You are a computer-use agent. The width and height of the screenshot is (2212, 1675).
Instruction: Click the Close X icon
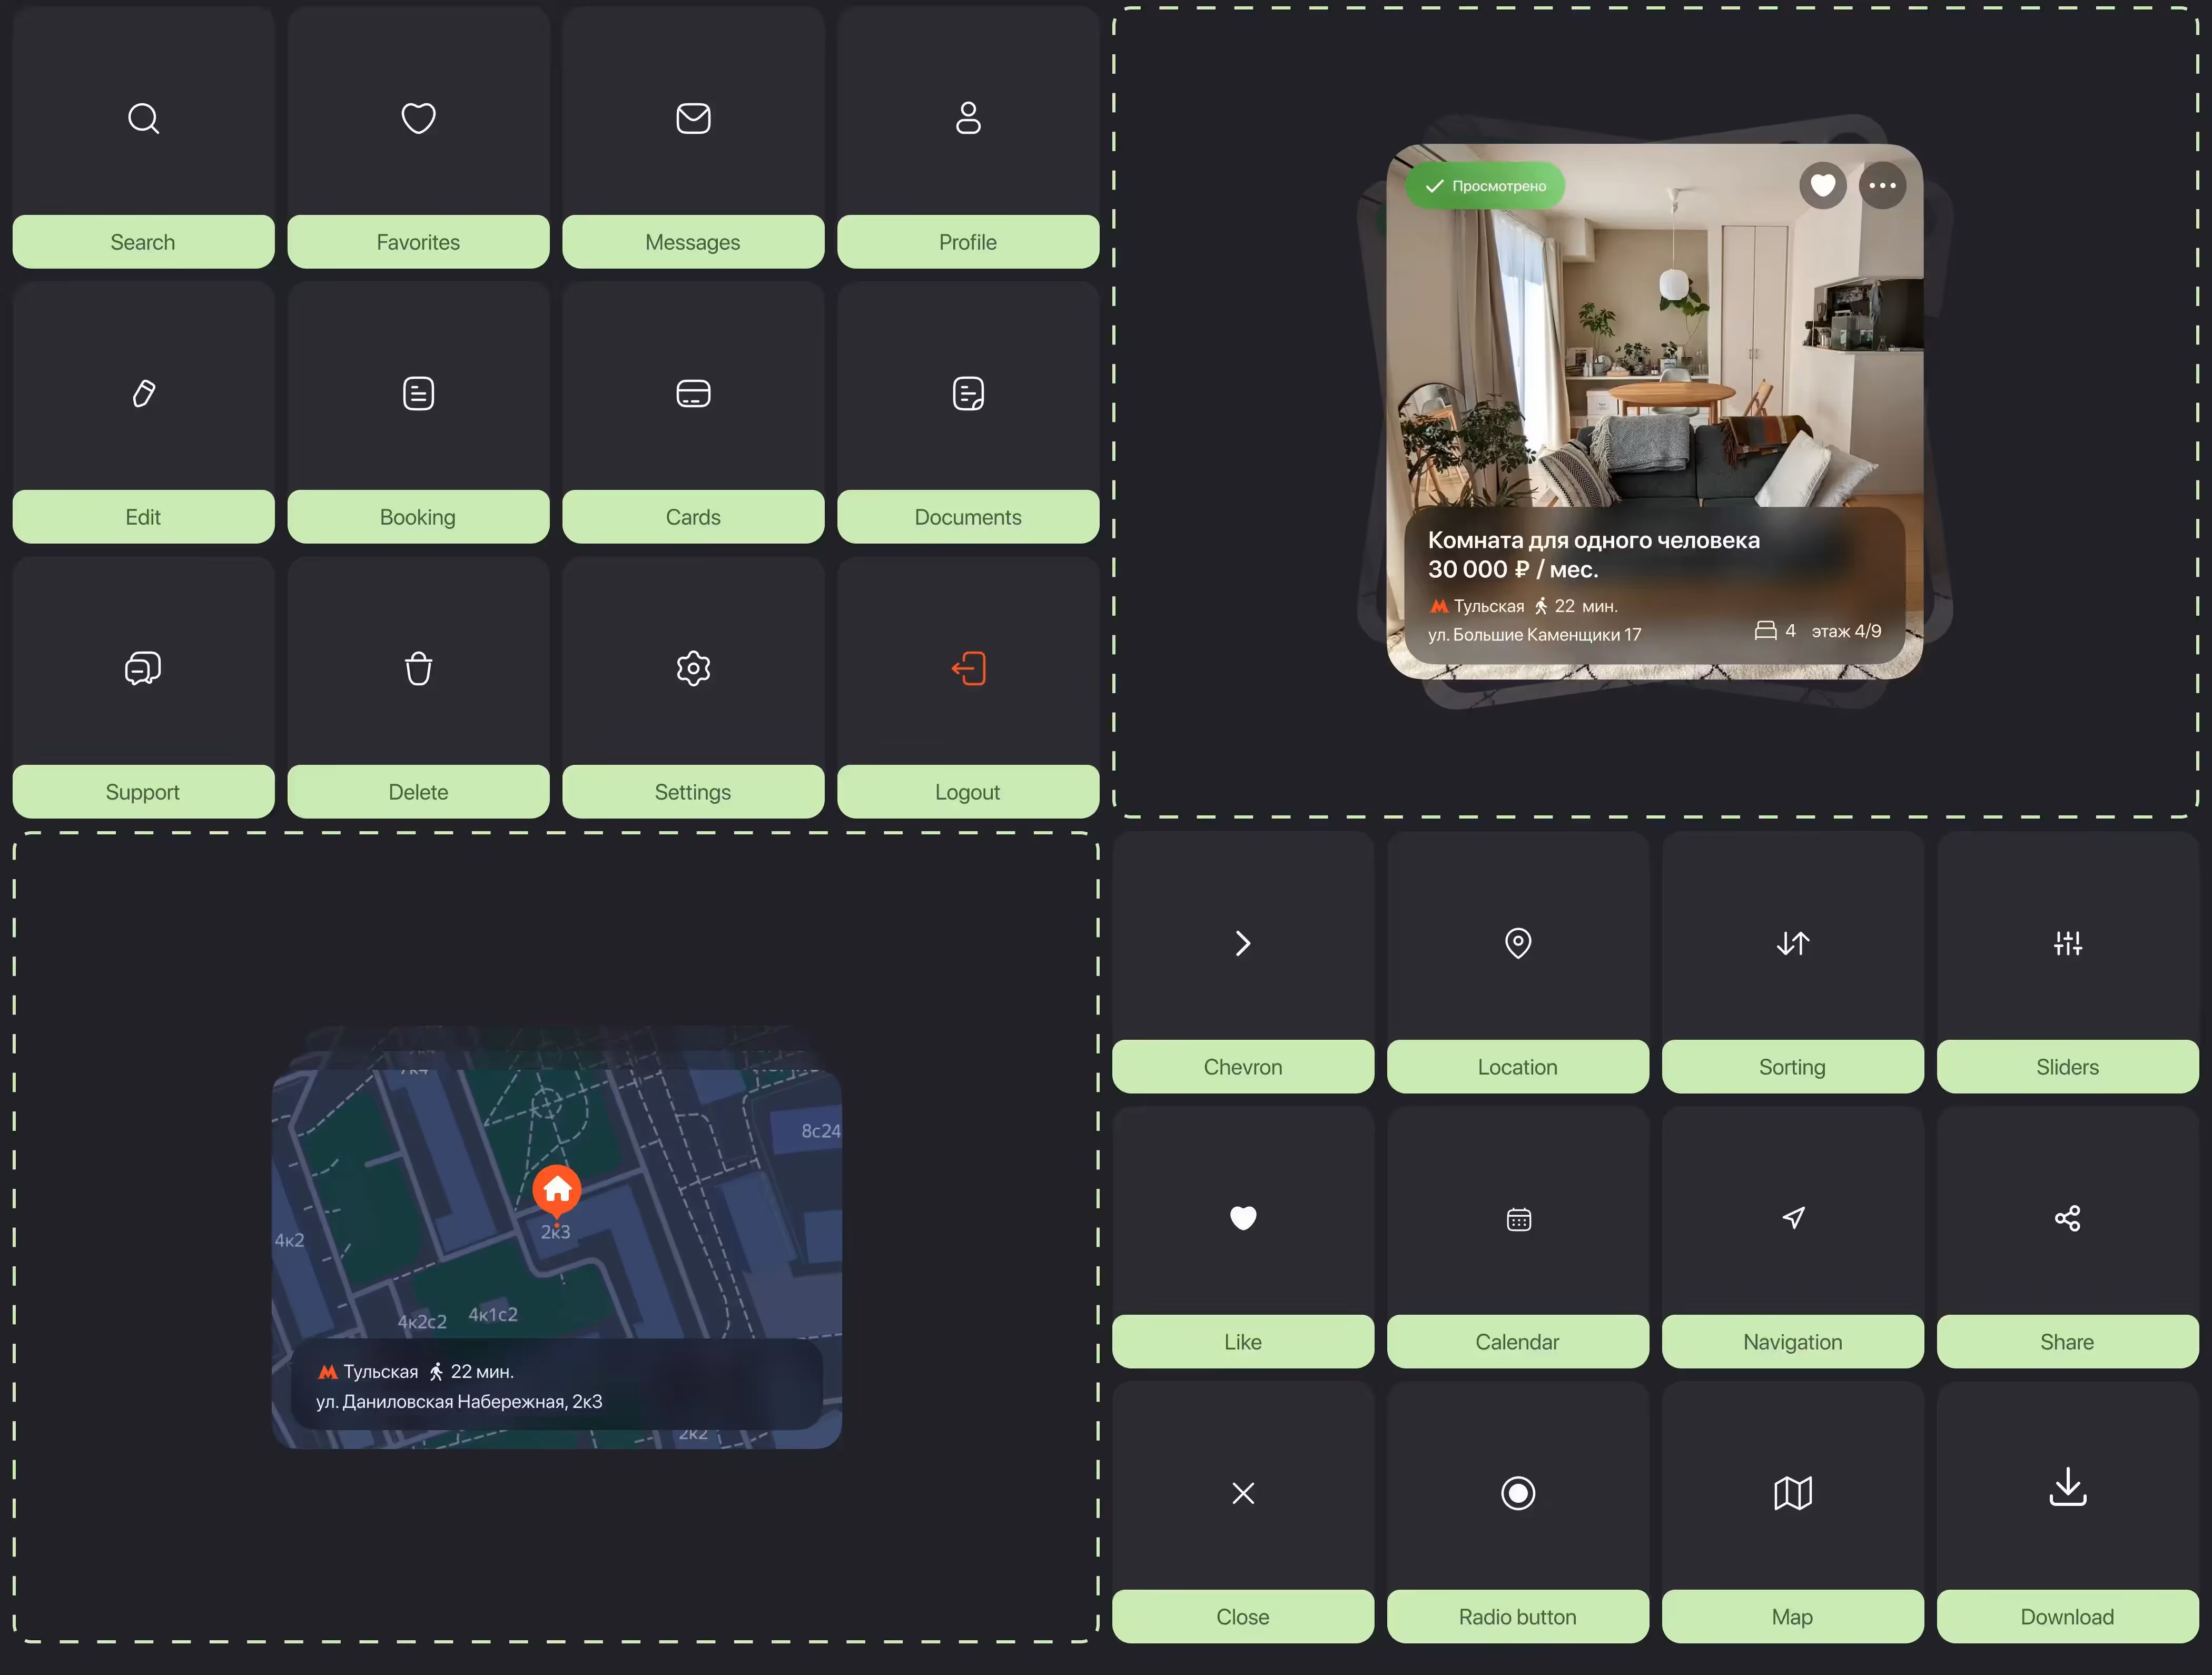(1243, 1493)
